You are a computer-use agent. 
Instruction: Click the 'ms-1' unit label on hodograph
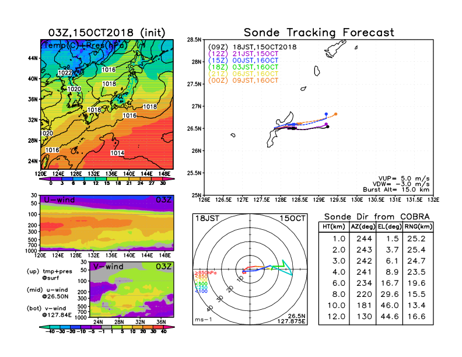click(204, 320)
